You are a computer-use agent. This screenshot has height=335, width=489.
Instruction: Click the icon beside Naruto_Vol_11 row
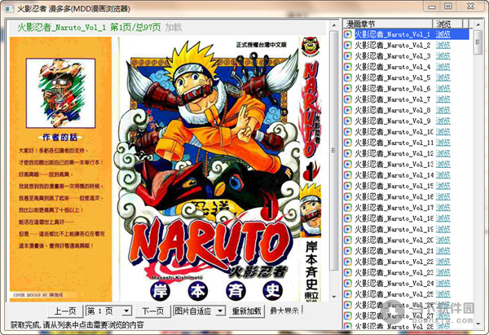pos(348,143)
